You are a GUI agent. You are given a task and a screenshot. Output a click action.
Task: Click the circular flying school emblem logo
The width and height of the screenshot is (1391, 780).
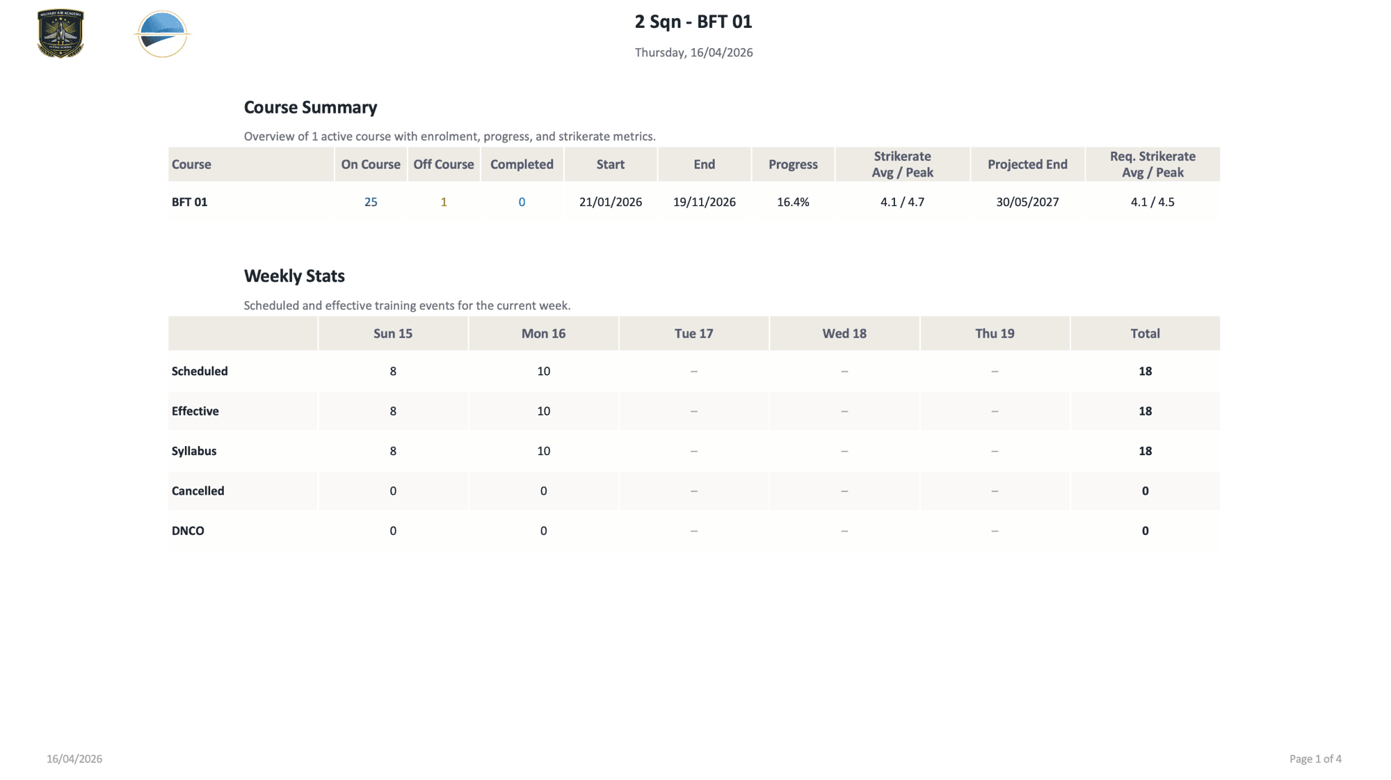tap(162, 33)
